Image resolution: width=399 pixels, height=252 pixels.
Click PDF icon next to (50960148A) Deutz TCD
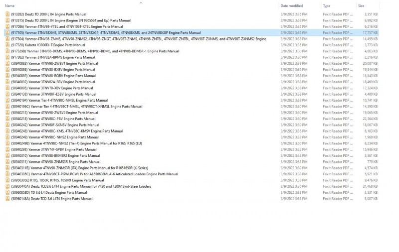click(7, 199)
